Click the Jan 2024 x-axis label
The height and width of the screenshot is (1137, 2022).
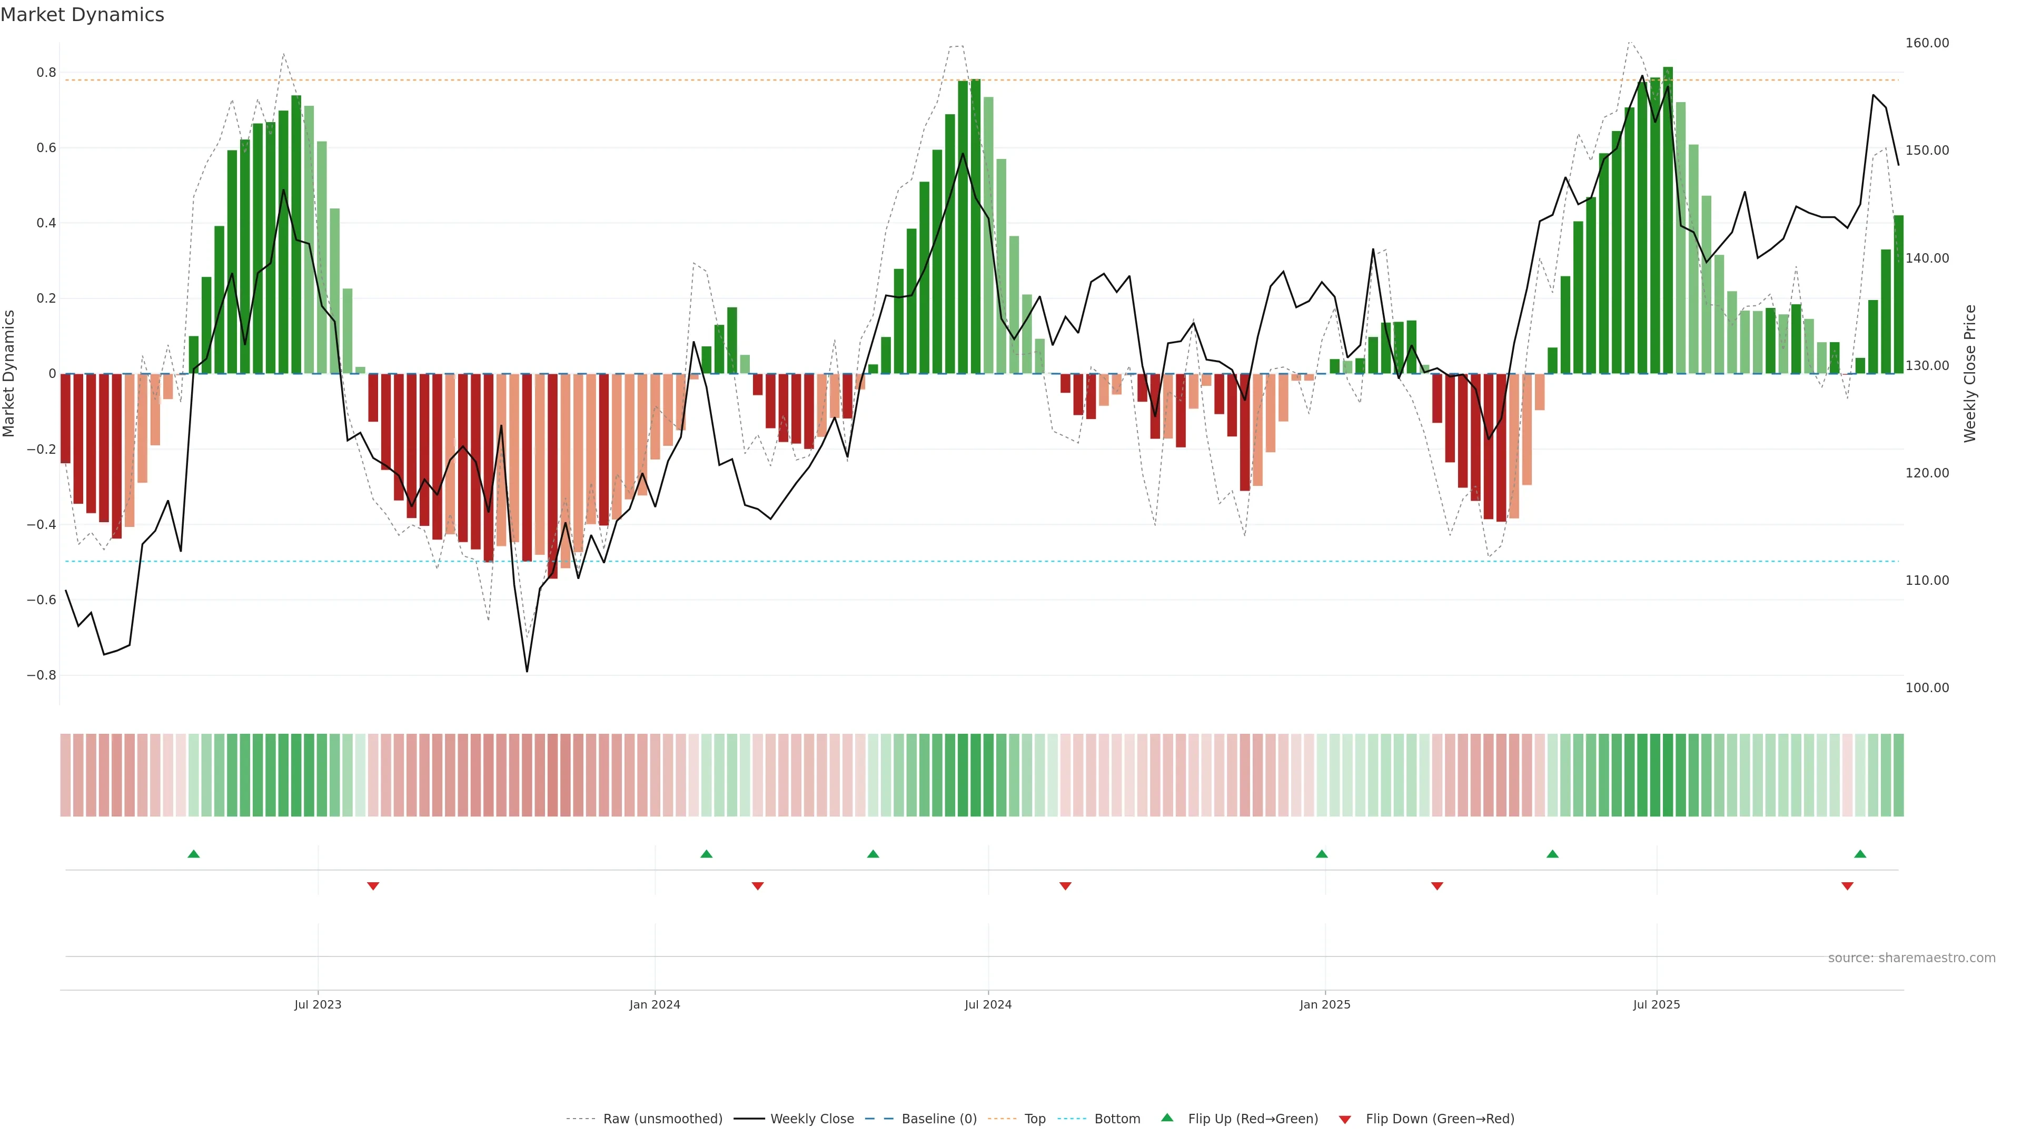[655, 1004]
